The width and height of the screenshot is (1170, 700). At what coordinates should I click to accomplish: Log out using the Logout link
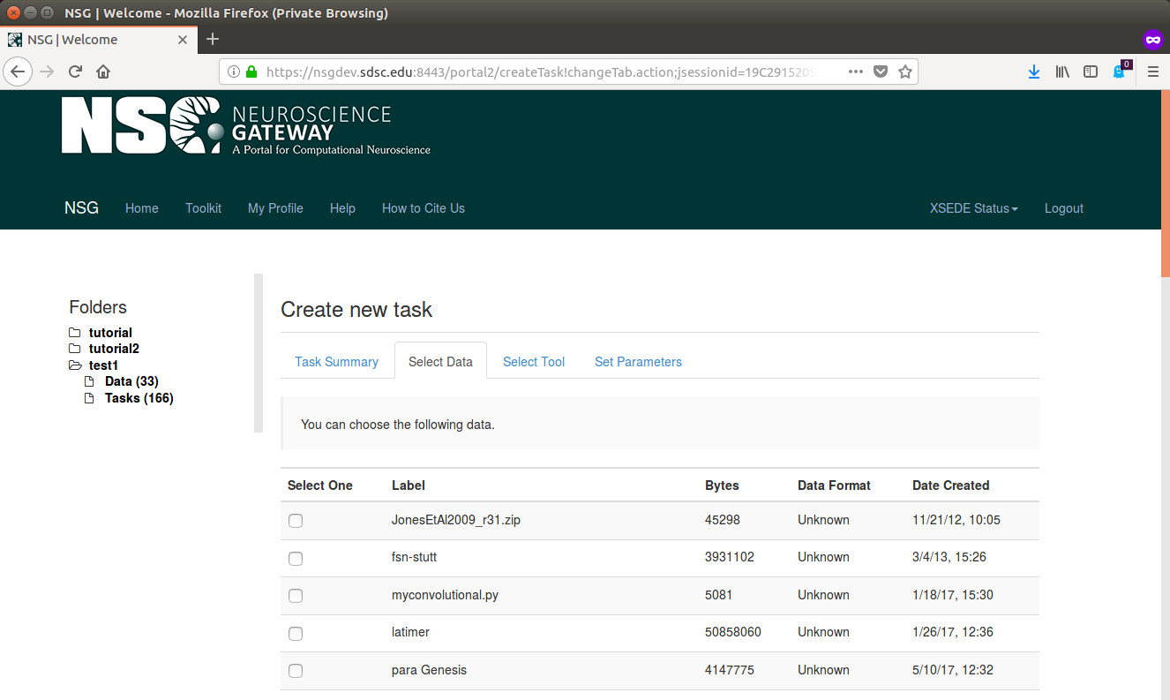point(1064,208)
